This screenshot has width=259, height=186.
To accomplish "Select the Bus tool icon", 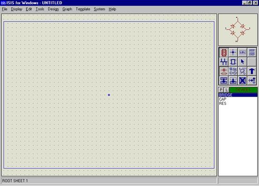I will click(x=224, y=62).
